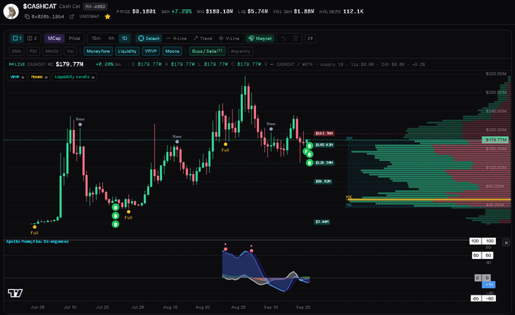This screenshot has width=515, height=315.
Task: Click the blue -11 moneyflow value tag
Action: (488, 285)
